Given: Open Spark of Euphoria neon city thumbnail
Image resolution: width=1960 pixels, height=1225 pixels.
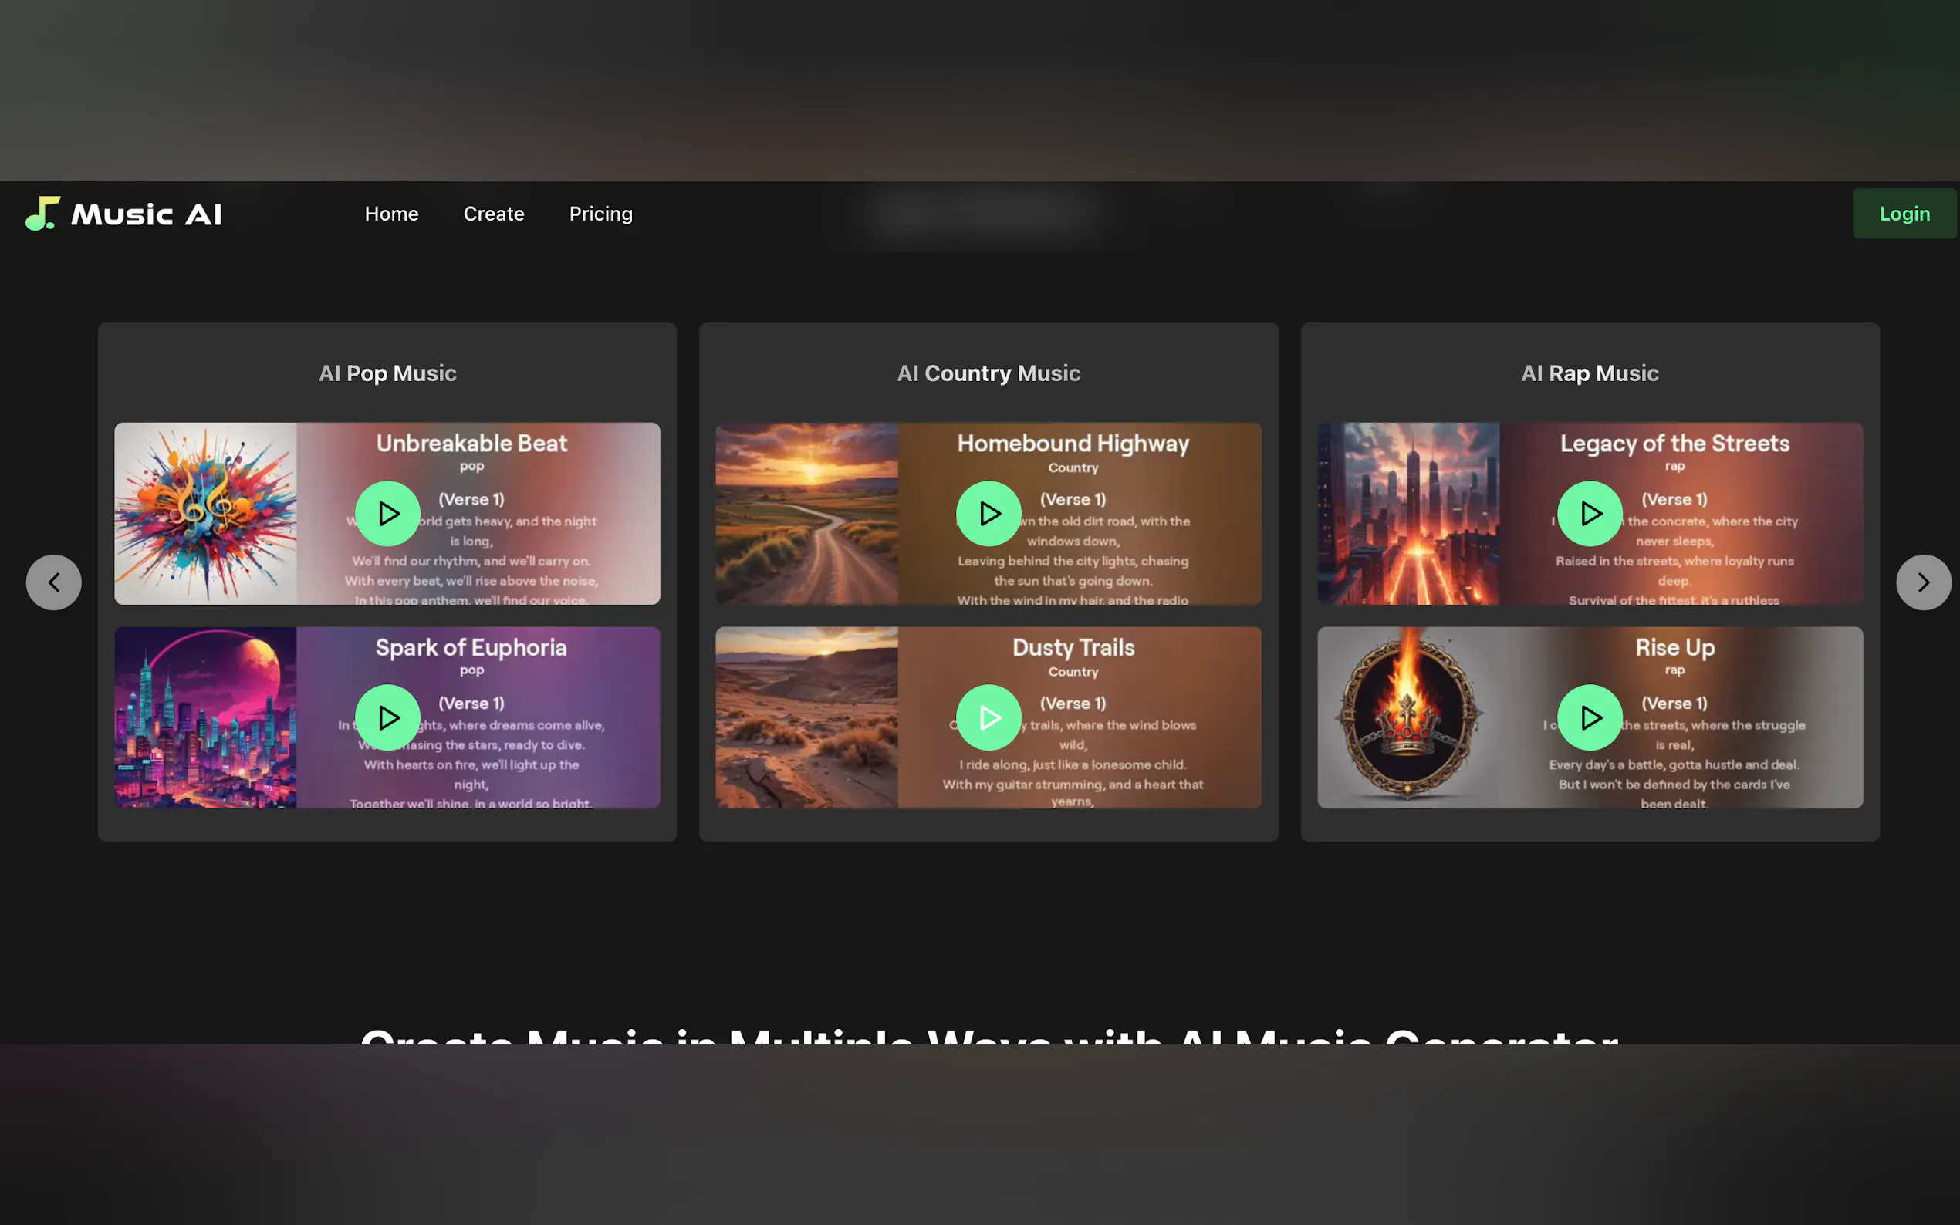Looking at the screenshot, I should (206, 718).
